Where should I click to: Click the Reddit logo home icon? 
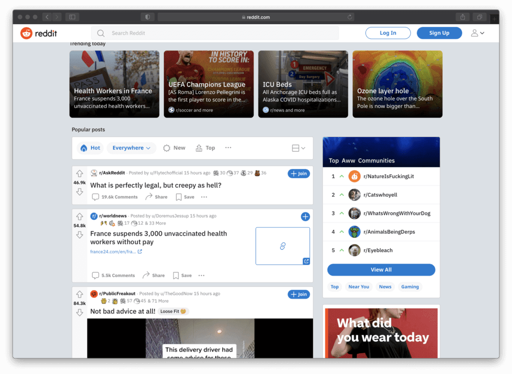coord(26,33)
